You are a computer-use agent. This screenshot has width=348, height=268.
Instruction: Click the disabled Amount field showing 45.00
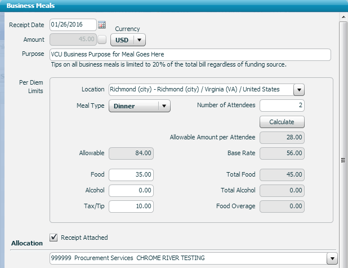coord(73,39)
